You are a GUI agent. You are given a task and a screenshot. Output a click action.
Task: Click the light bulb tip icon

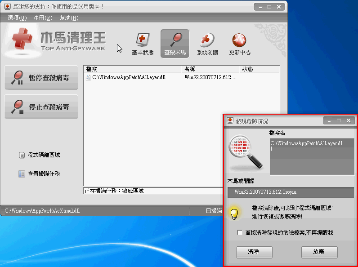(234, 213)
